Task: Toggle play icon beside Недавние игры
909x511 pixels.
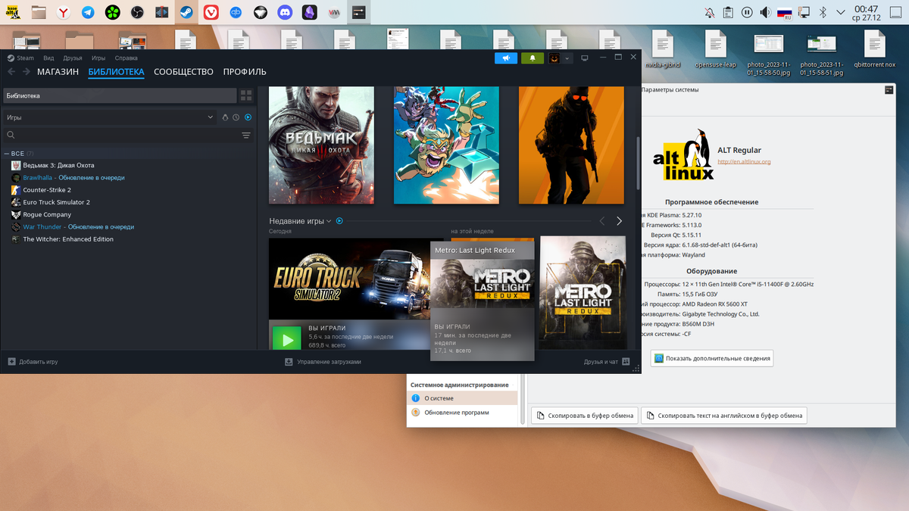Action: point(339,221)
